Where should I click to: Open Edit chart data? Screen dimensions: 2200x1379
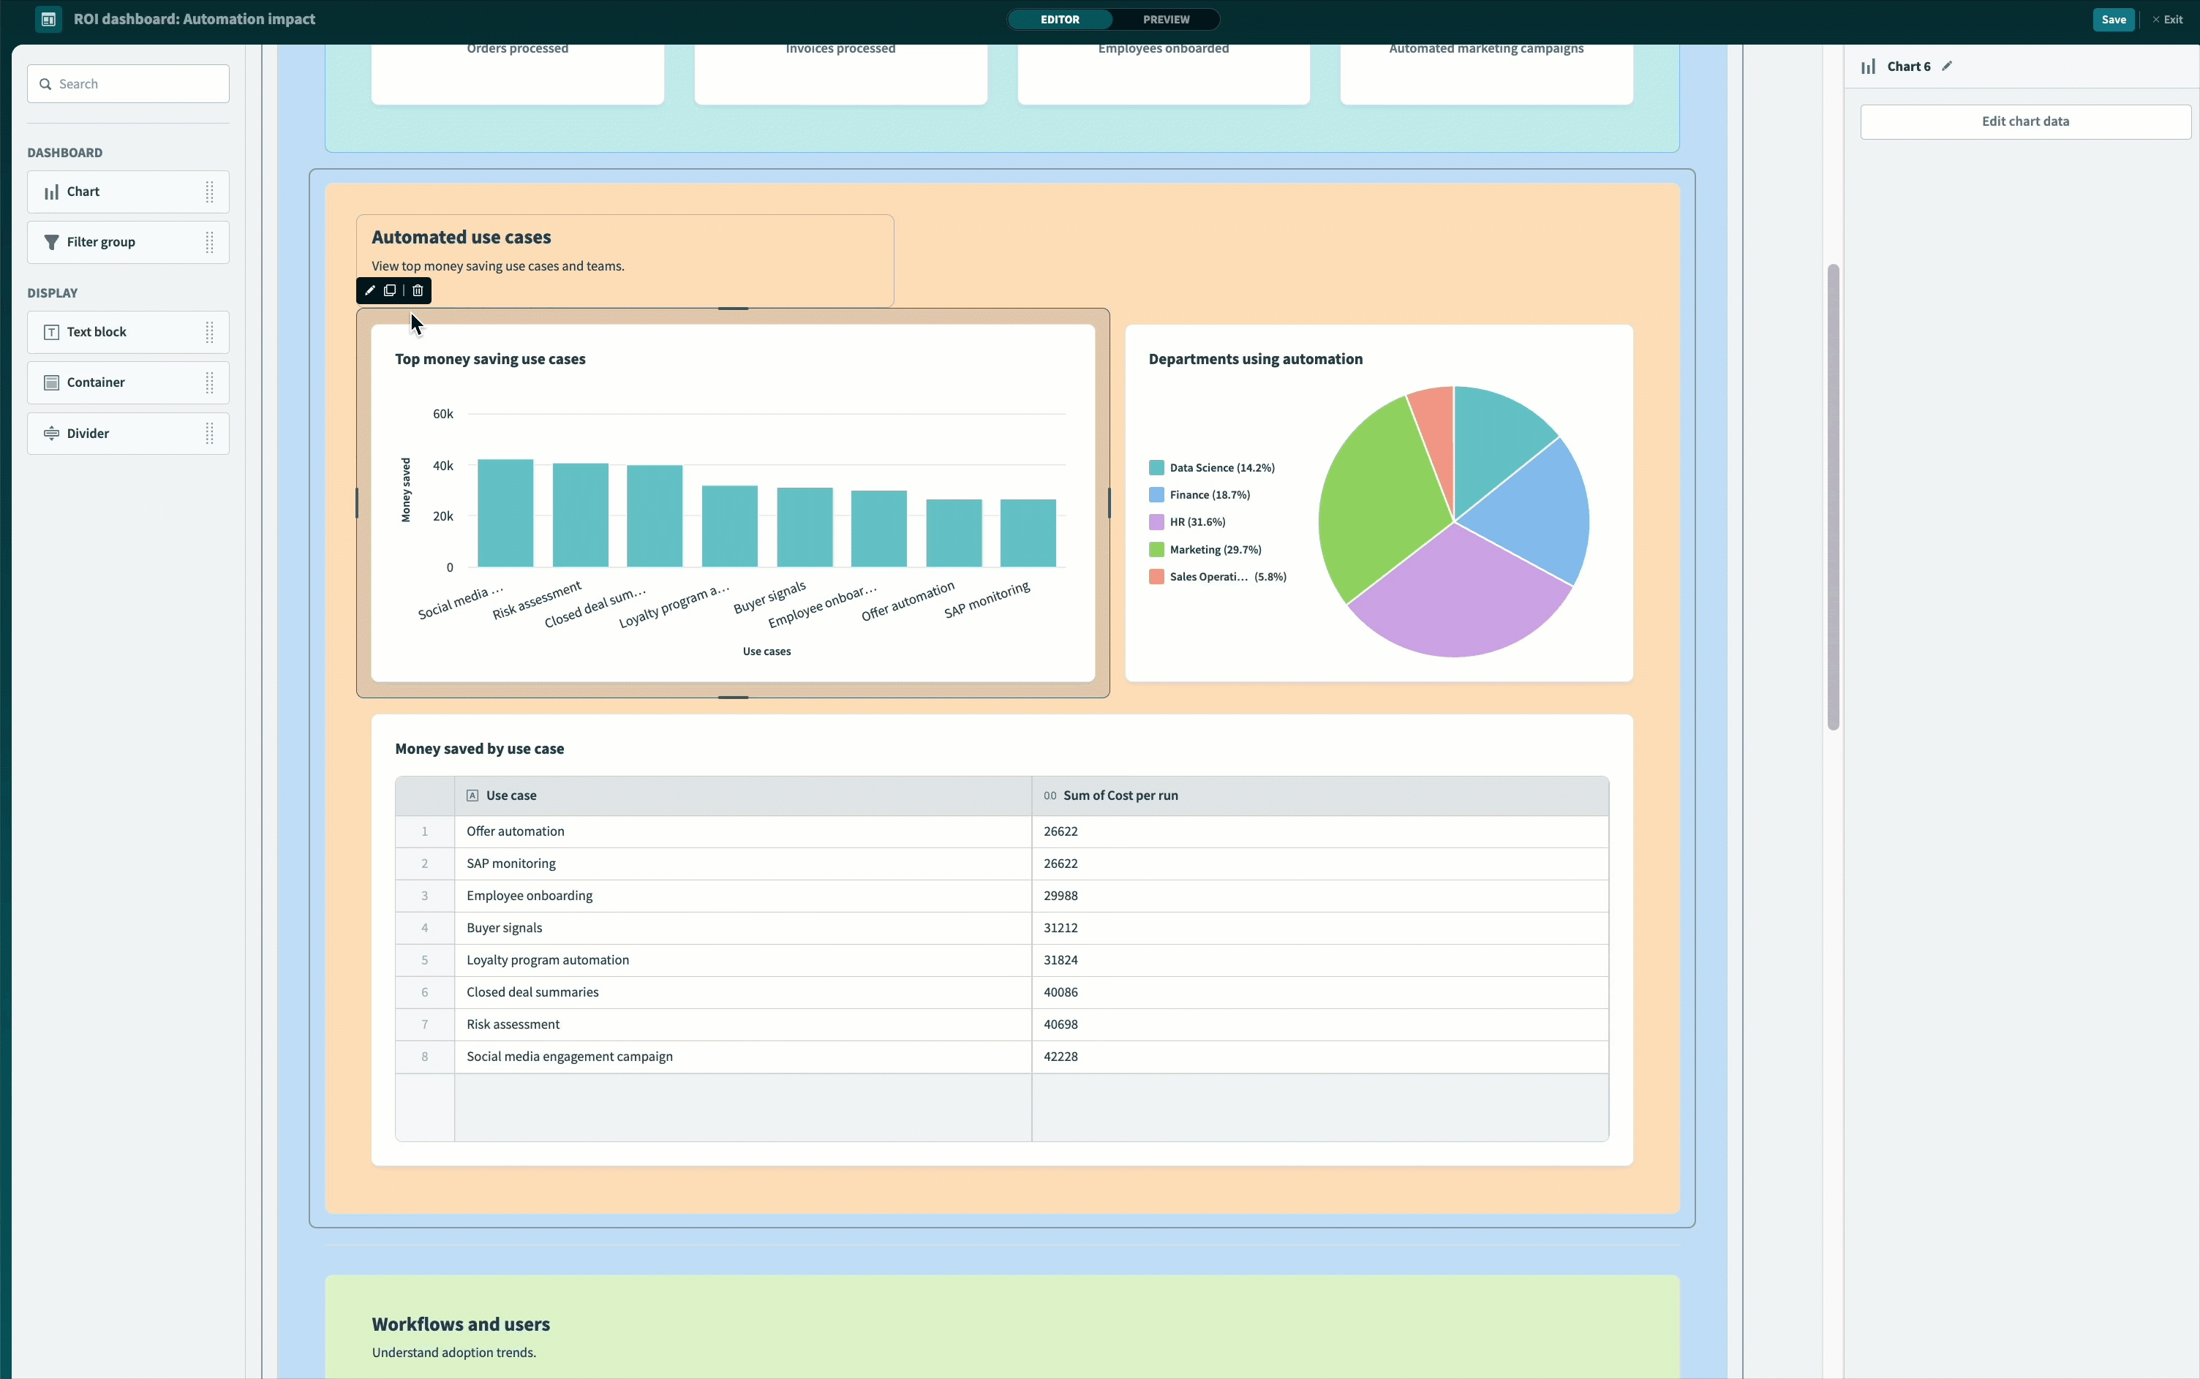pos(2025,122)
